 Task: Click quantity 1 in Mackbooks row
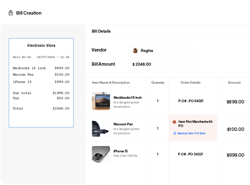158,101
